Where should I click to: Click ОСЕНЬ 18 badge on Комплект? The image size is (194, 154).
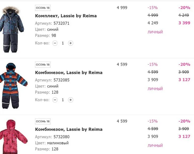pos(43,8)
